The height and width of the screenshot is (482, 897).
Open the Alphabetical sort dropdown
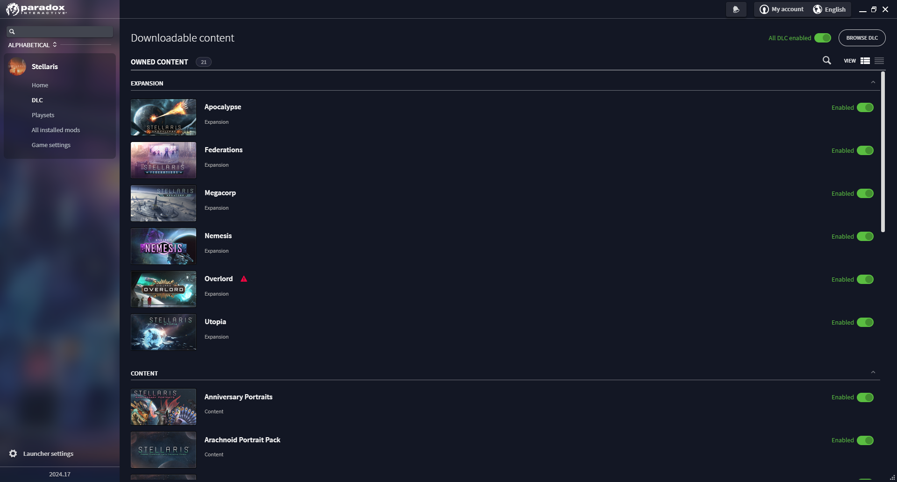32,45
